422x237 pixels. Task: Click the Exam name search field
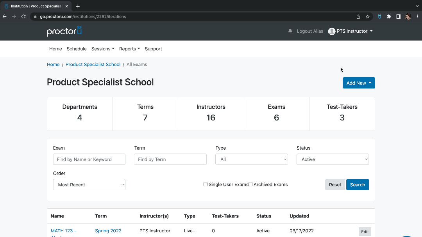(x=89, y=159)
